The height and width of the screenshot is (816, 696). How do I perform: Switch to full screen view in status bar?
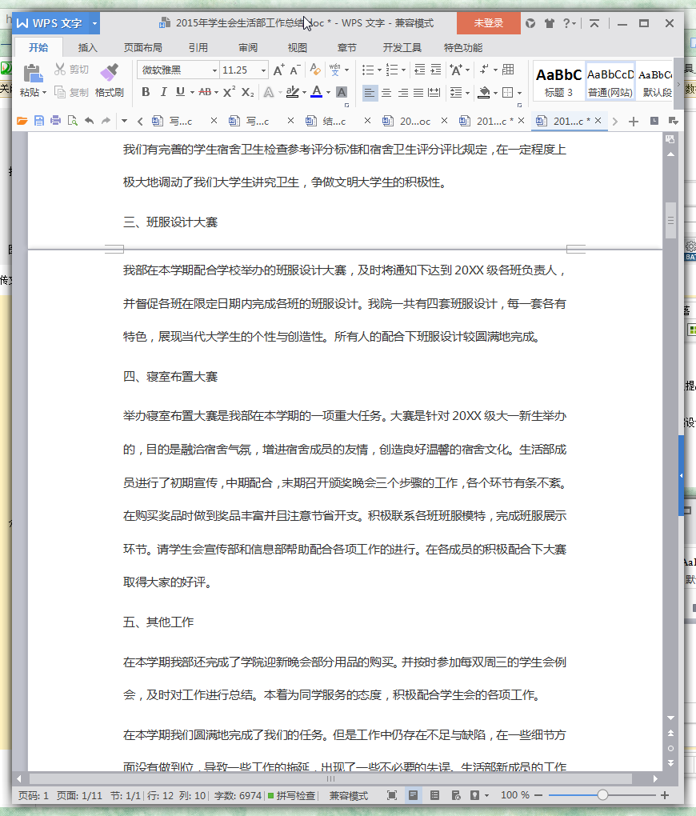point(392,795)
